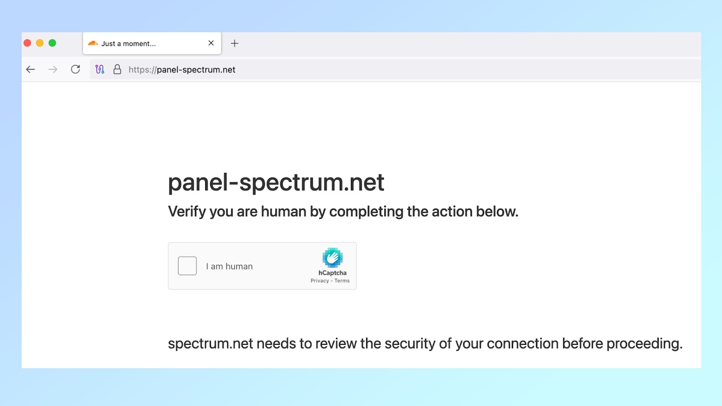Open a new browser tab
Screen dimensions: 722x406
tap(234, 43)
